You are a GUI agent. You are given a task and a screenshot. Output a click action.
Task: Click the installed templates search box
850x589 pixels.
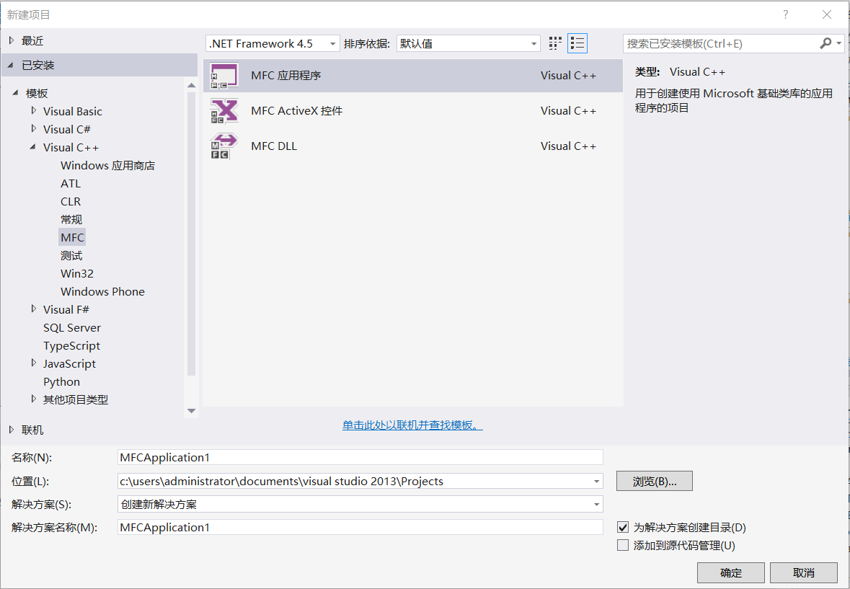pyautogui.click(x=721, y=43)
